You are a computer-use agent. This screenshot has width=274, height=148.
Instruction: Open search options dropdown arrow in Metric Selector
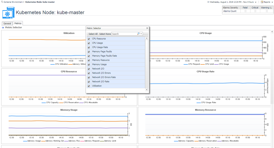pos(141,34)
